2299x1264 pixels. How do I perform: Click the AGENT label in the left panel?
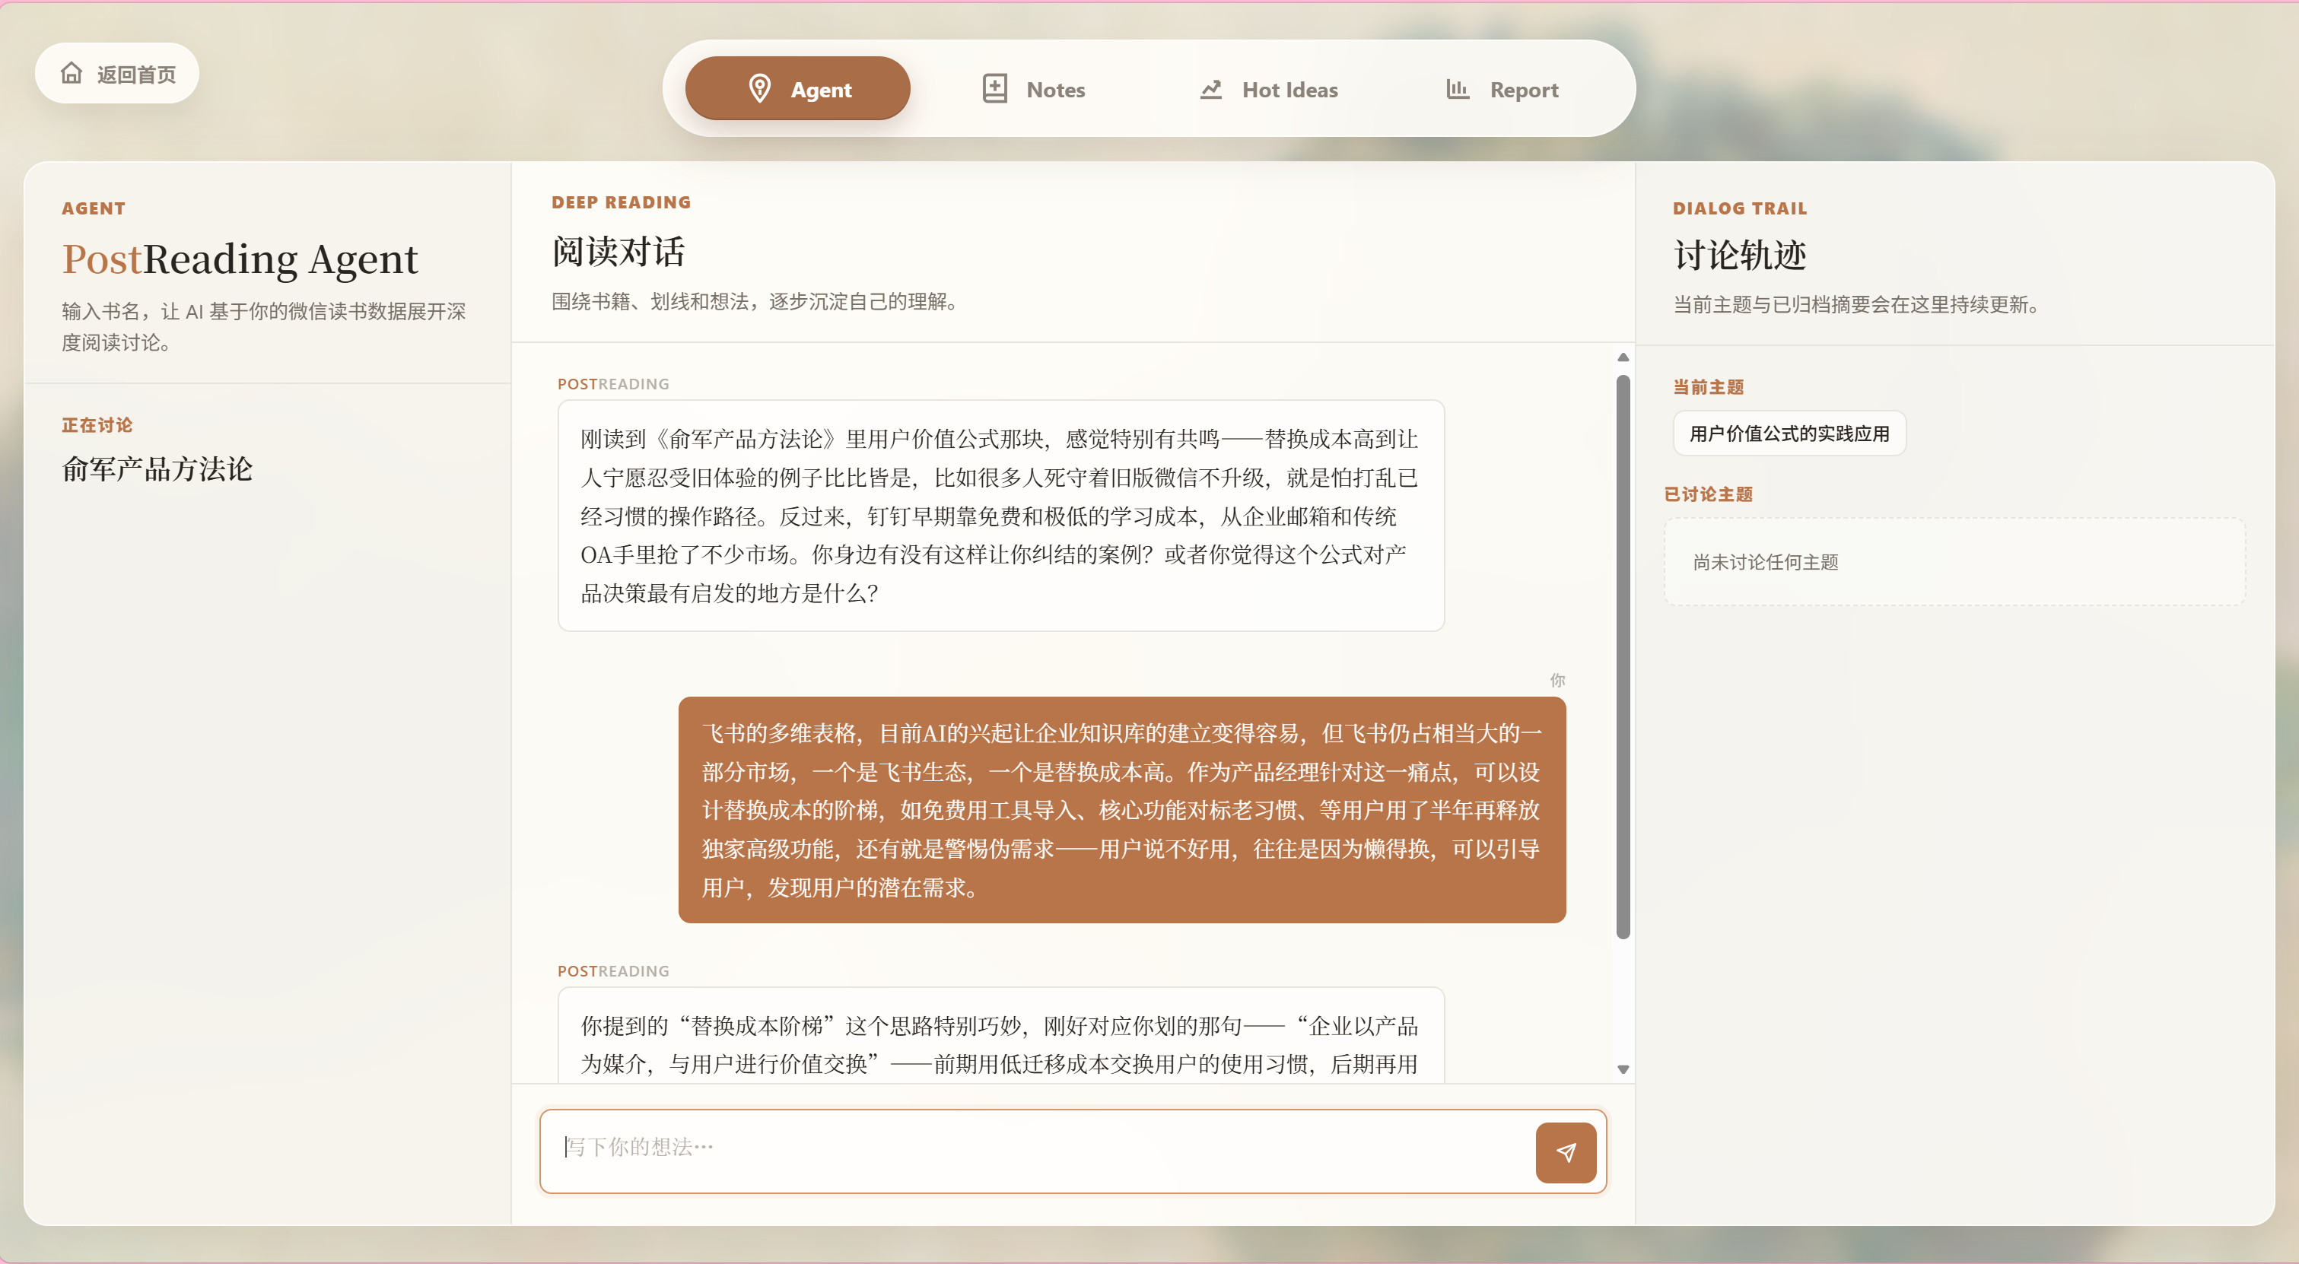tap(93, 208)
